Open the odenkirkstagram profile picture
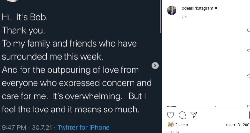The image size is (250, 133). (171, 10)
